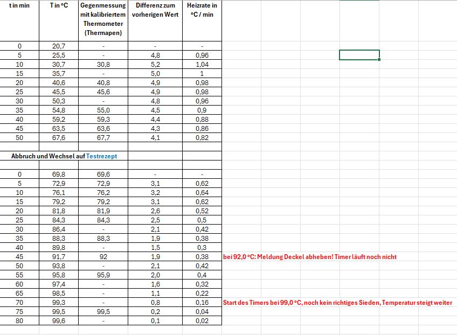Click the difference cell showing 5,2
Viewport: 457px width, 335px height.
(155, 64)
